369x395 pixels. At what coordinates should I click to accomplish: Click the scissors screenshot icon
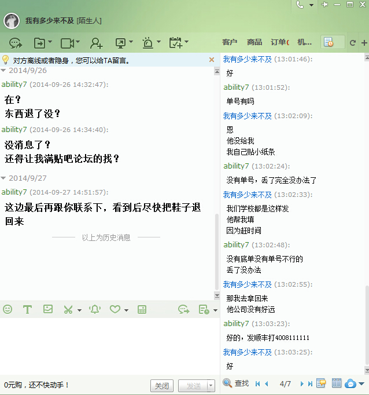pyautogui.click(x=68, y=310)
